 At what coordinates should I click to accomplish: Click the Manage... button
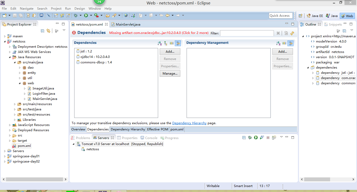(170, 74)
